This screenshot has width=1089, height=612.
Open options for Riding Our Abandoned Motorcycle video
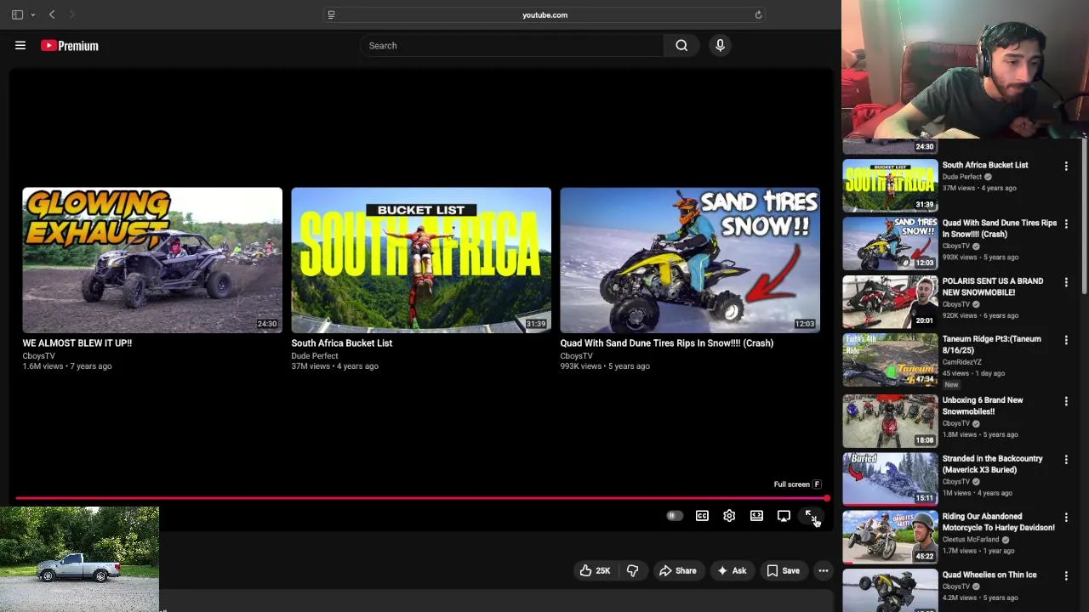(x=1066, y=518)
